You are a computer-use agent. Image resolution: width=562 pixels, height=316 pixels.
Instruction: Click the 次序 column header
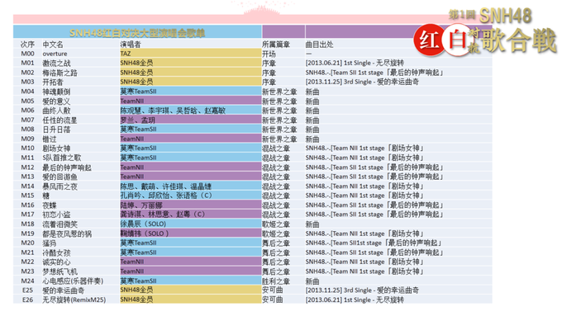click(27, 45)
